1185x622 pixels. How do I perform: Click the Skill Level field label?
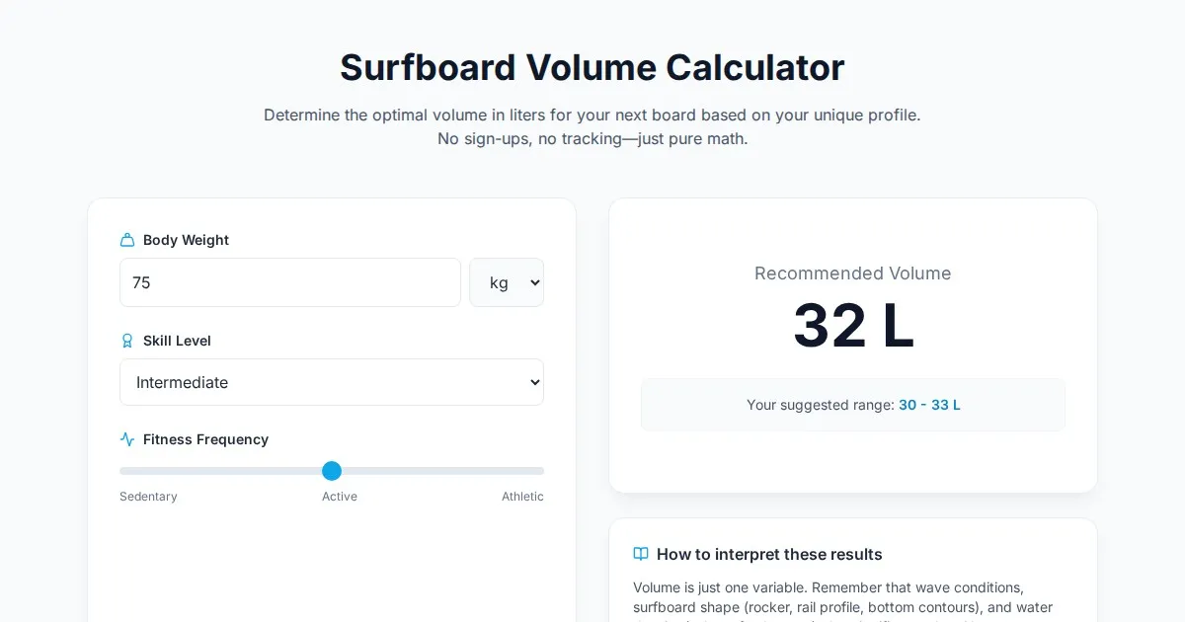tap(177, 341)
